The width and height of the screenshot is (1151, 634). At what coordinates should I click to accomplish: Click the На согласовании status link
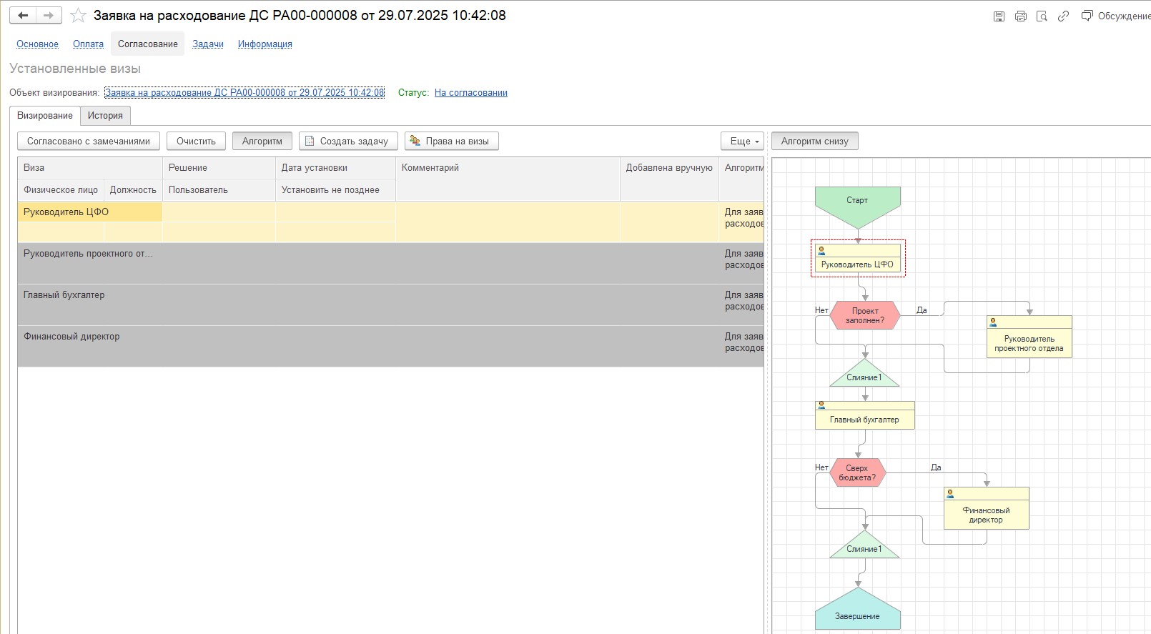click(x=470, y=93)
